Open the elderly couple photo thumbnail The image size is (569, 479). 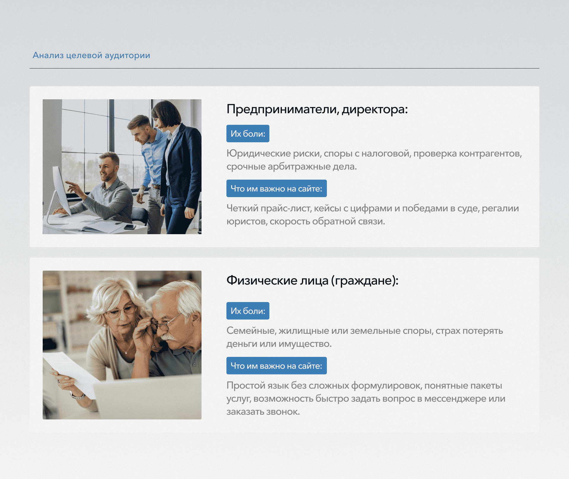[x=122, y=345]
